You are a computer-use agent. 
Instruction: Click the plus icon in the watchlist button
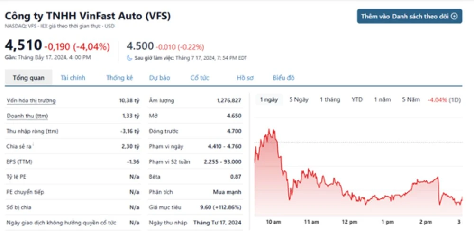[454, 16]
